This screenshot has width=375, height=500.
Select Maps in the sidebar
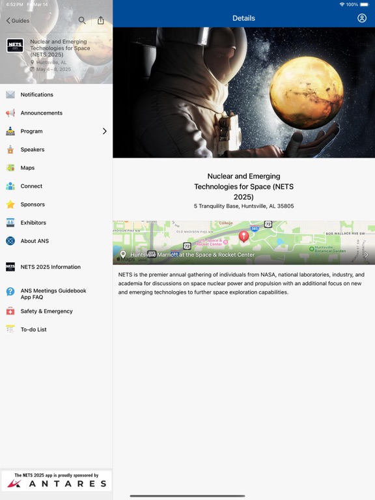56,168
